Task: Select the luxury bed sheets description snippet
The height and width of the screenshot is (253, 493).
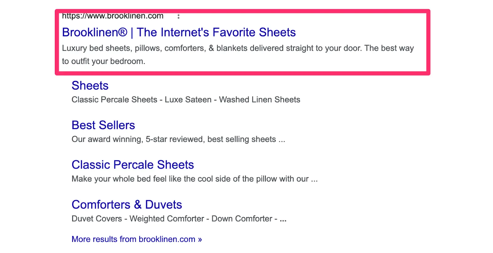Action: (x=237, y=48)
